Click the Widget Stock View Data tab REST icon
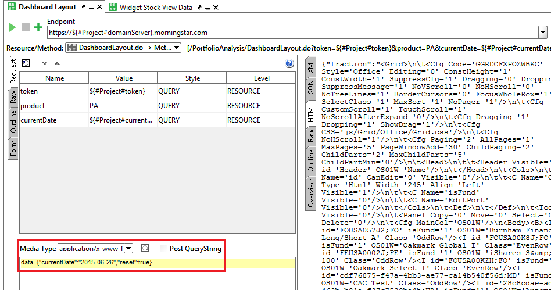This screenshot has height=290, width=551. [112, 7]
